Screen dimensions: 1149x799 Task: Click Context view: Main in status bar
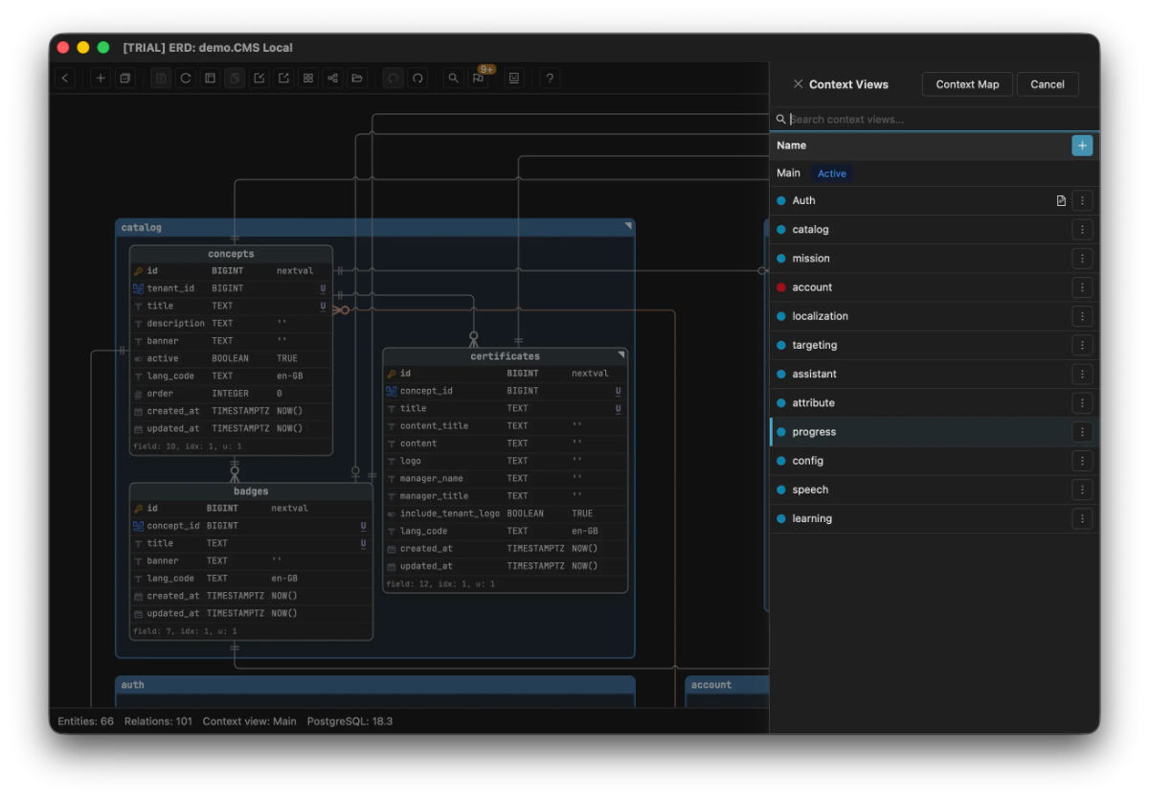click(x=250, y=721)
